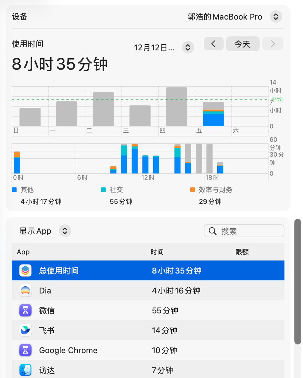Click the Google Chrome hourglass icon
Image resolution: width=303 pixels, height=378 pixels.
[25, 350]
